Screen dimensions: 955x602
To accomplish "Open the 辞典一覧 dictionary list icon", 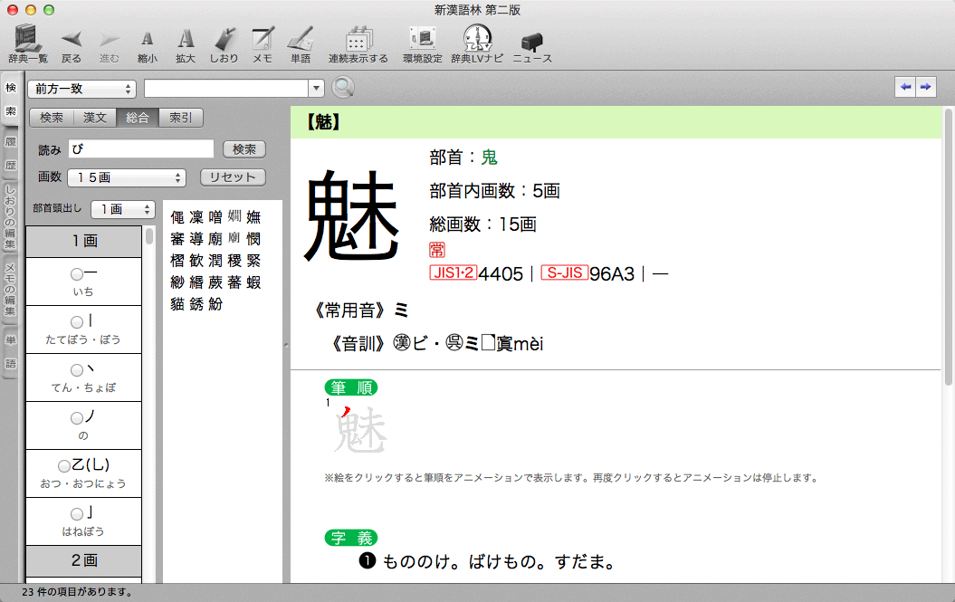I will [x=28, y=39].
